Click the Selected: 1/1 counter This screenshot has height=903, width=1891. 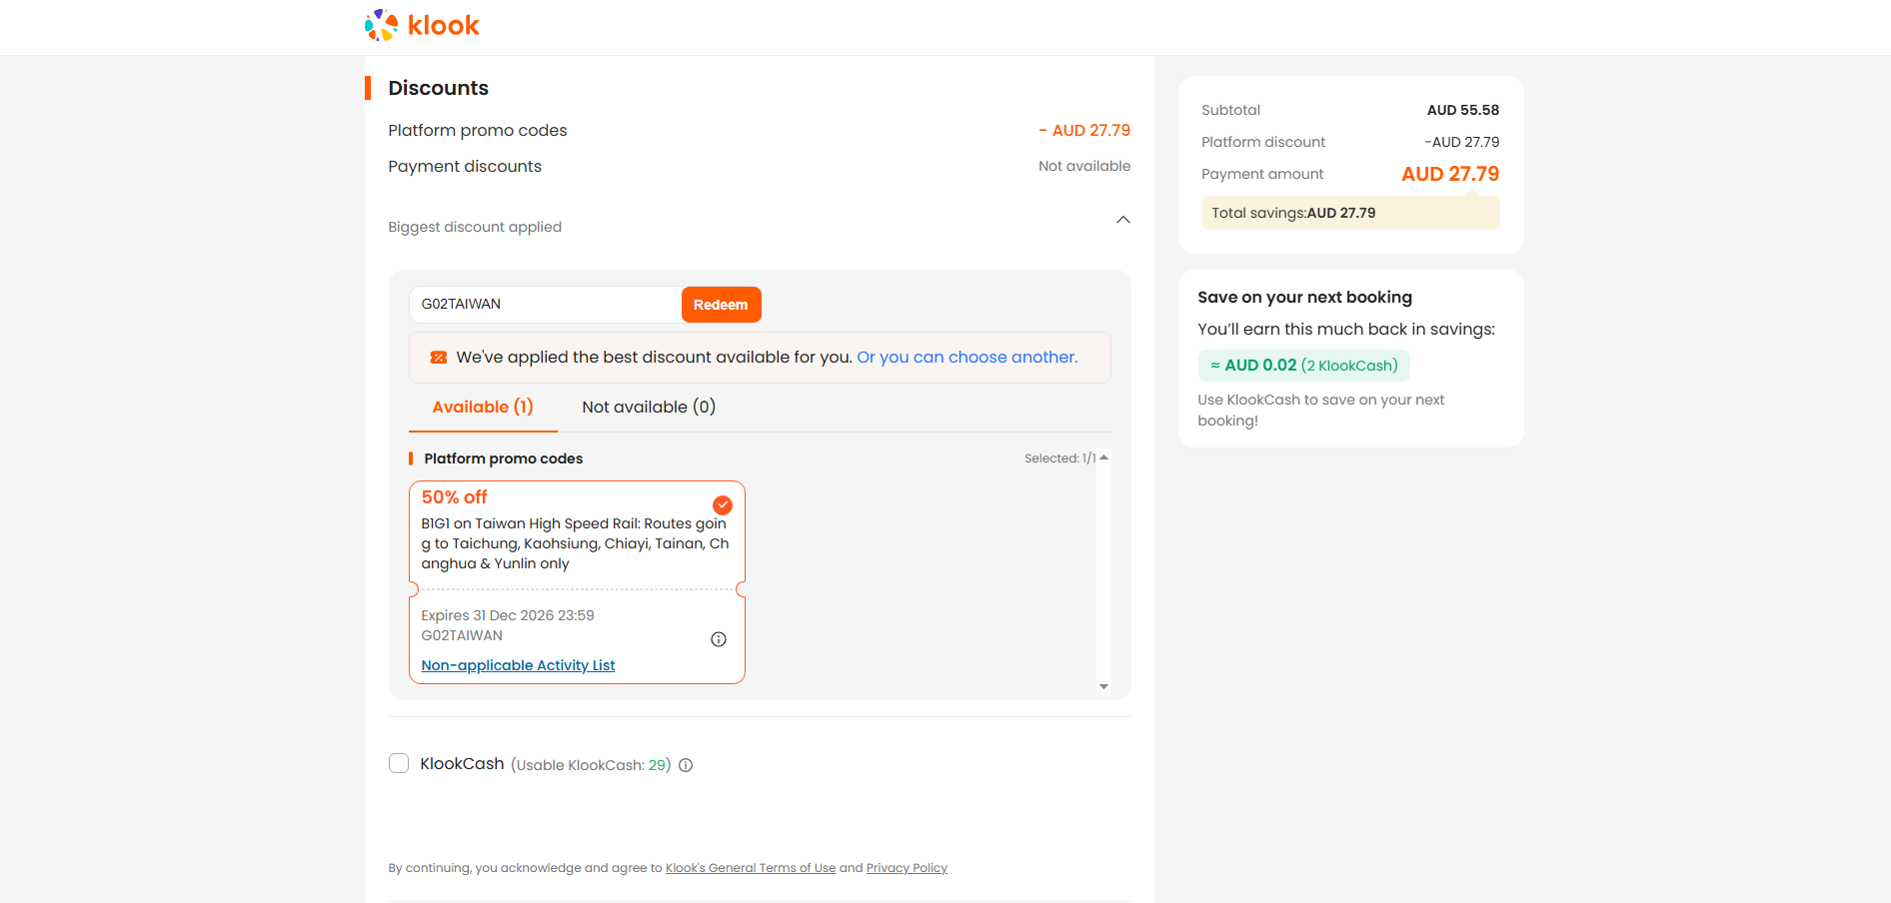point(1060,458)
